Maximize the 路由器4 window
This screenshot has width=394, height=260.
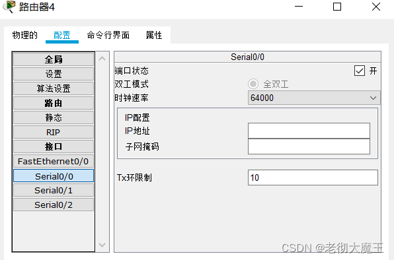(337, 7)
